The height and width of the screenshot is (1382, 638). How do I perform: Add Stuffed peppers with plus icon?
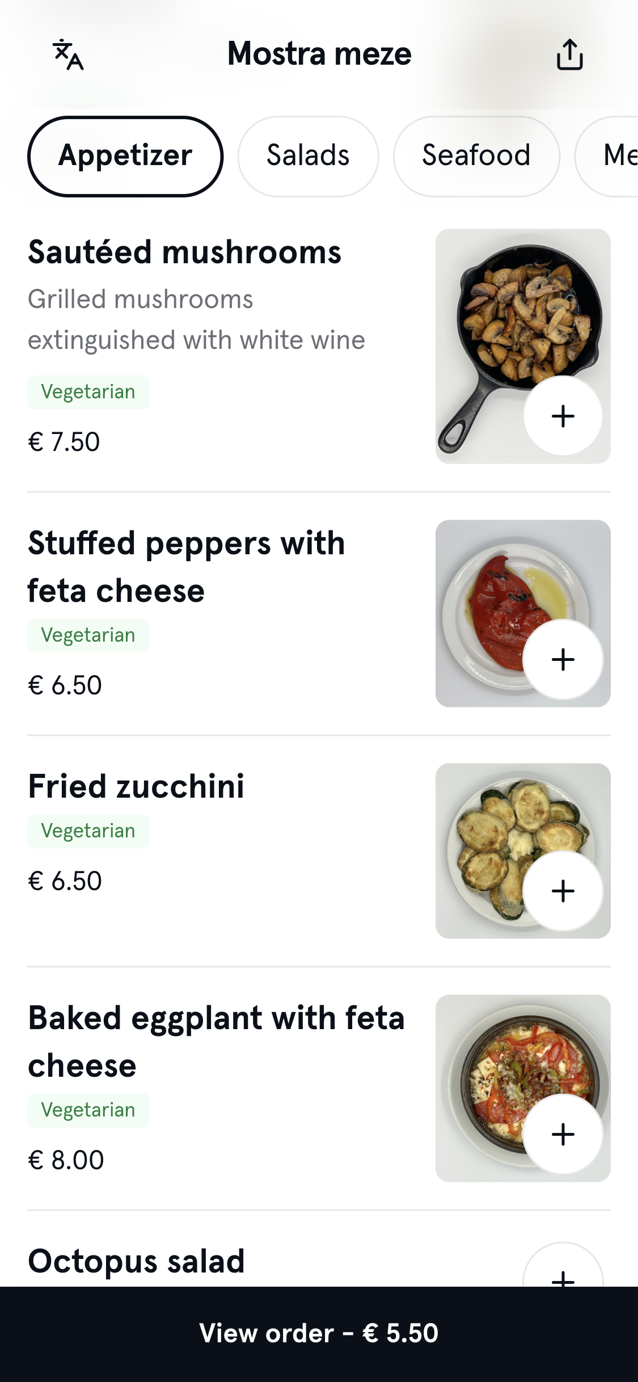point(563,659)
